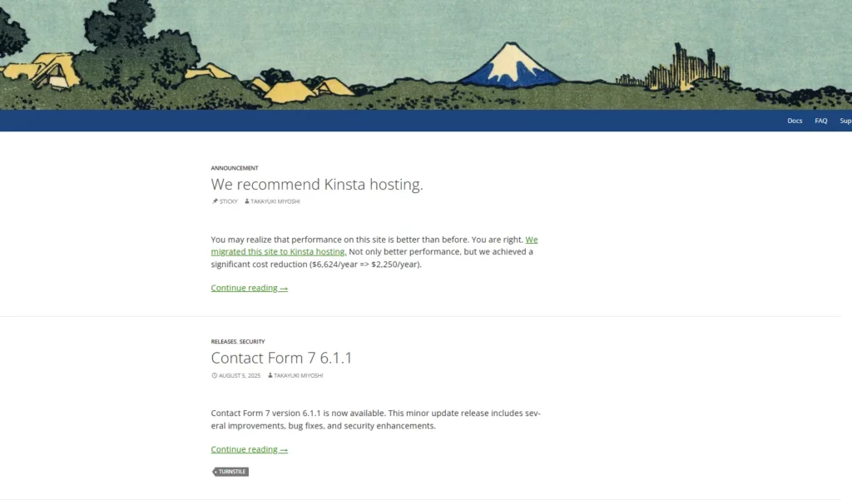Screen dimensions: 852x500
Task: Open the Security category link
Action: [252, 341]
